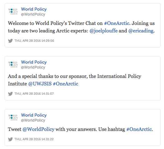This screenshot has height=149, width=164.
Task: Open timestamp 14:31:07 of second tweet
Action: click(x=34, y=94)
